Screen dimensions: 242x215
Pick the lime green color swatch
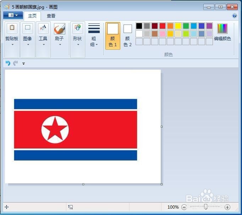tap(186, 34)
